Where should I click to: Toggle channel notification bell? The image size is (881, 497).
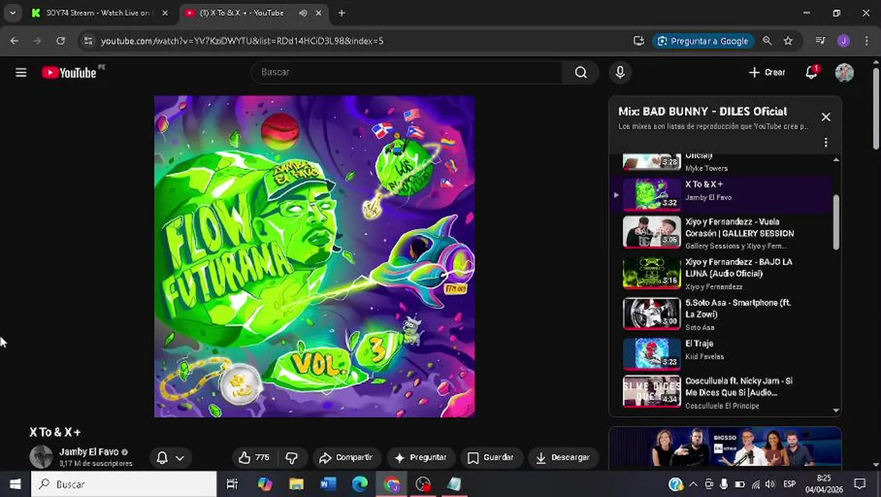pos(162,458)
